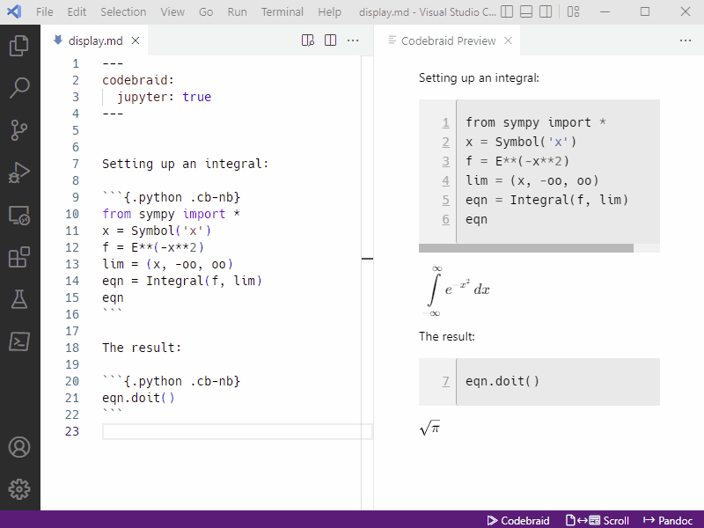Open the File menu
The width and height of the screenshot is (704, 528).
click(45, 12)
